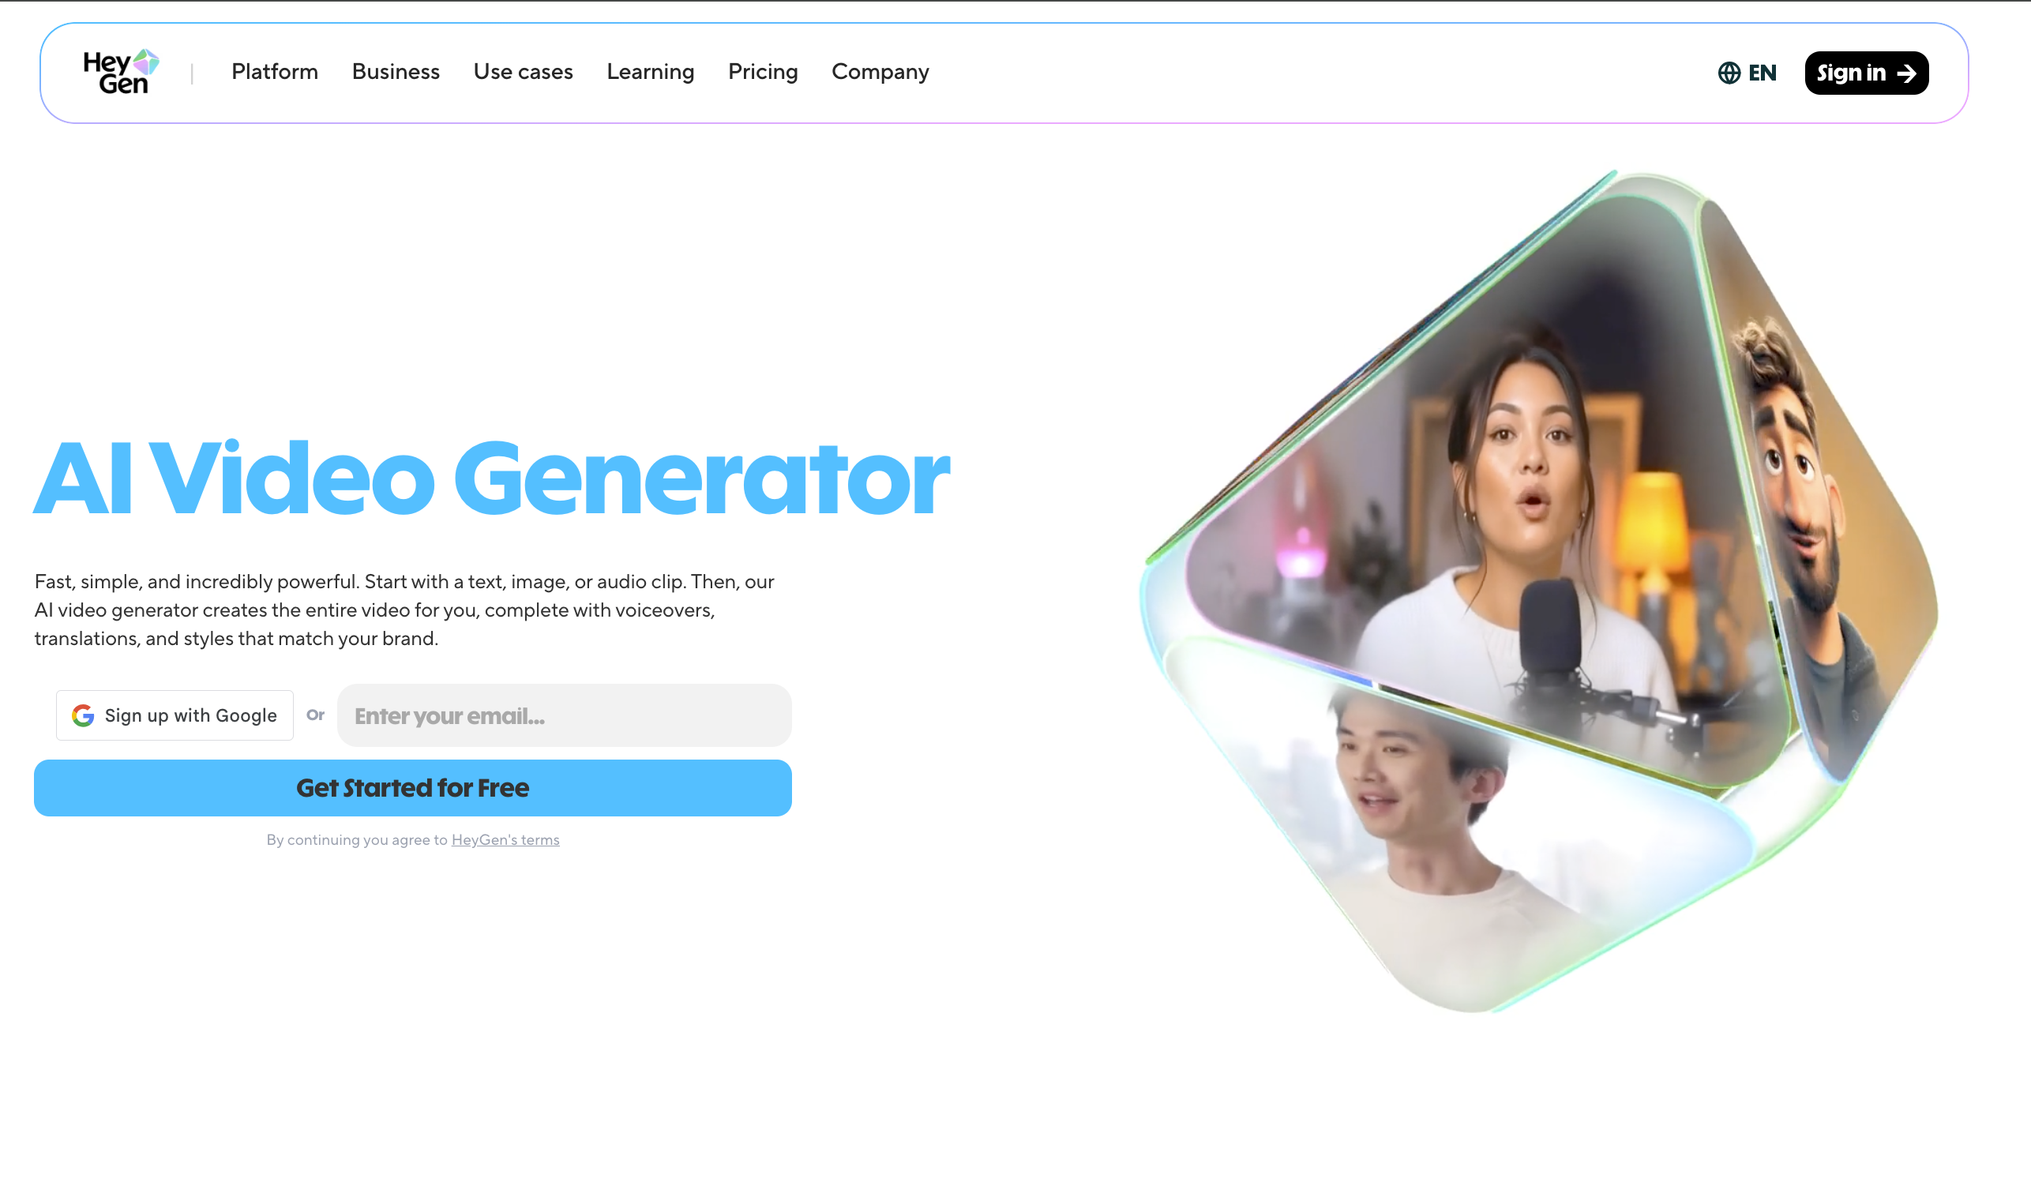Expand the Use cases menu
The image size is (2031, 1197).
point(523,72)
